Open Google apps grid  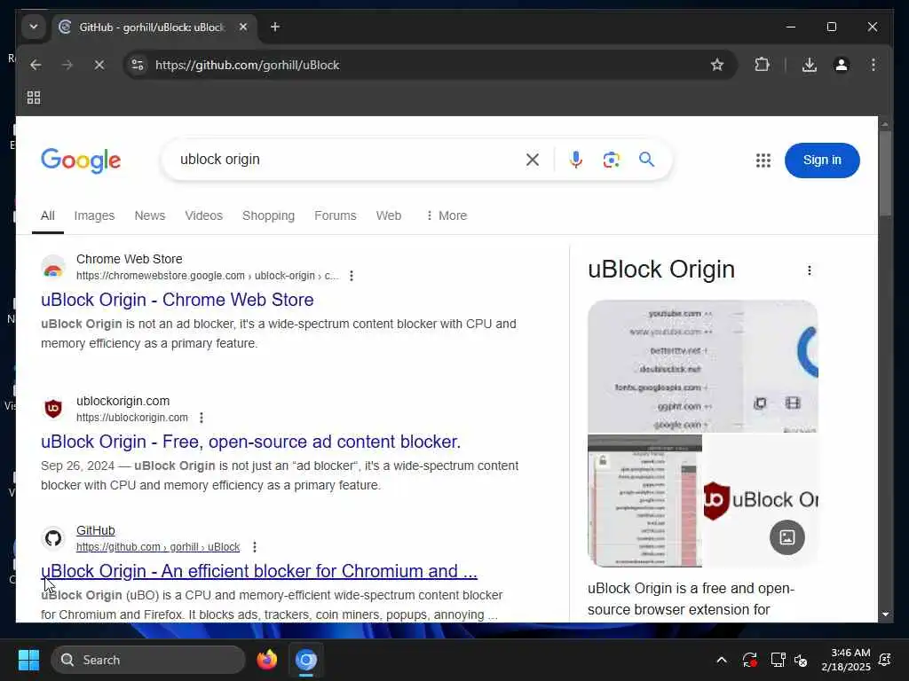tap(763, 160)
